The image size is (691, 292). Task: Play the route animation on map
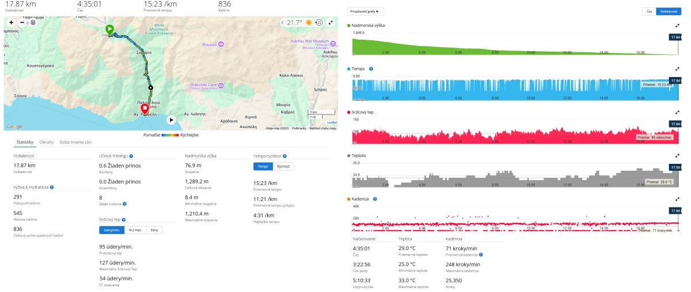(171, 120)
